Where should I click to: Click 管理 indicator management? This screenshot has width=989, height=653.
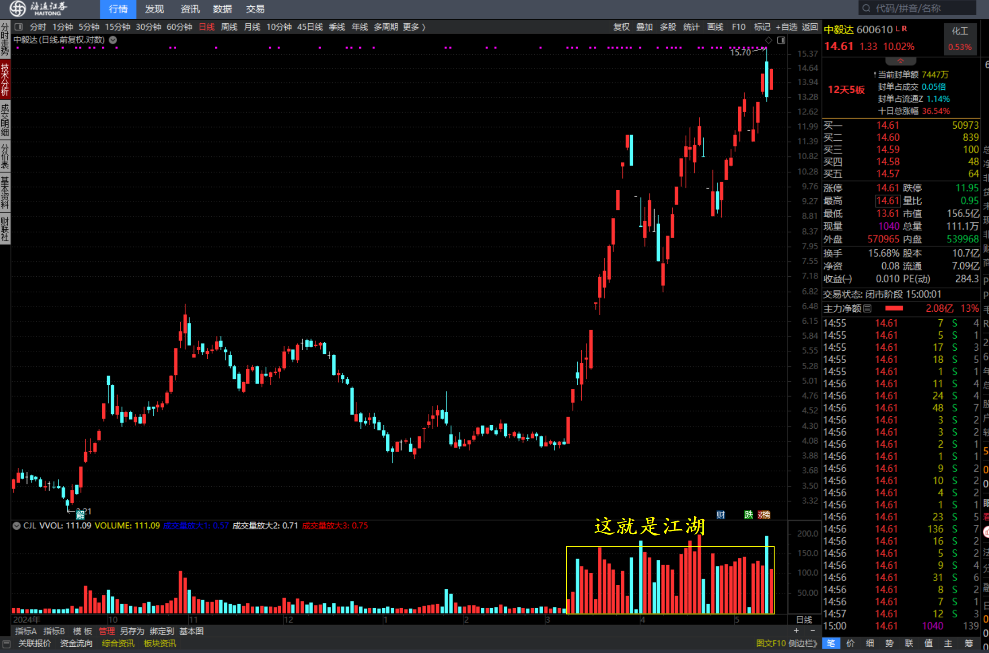tap(107, 631)
